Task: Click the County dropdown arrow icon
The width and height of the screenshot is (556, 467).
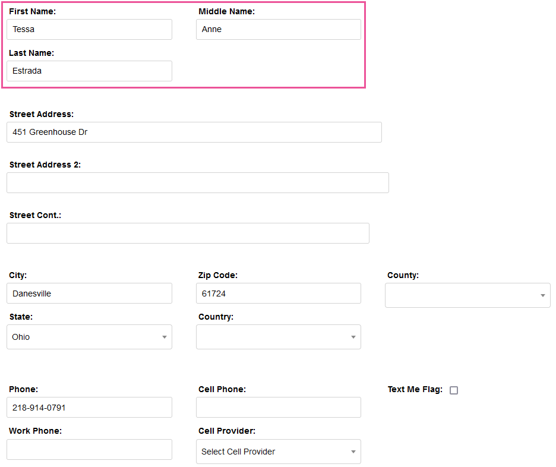Action: click(543, 296)
